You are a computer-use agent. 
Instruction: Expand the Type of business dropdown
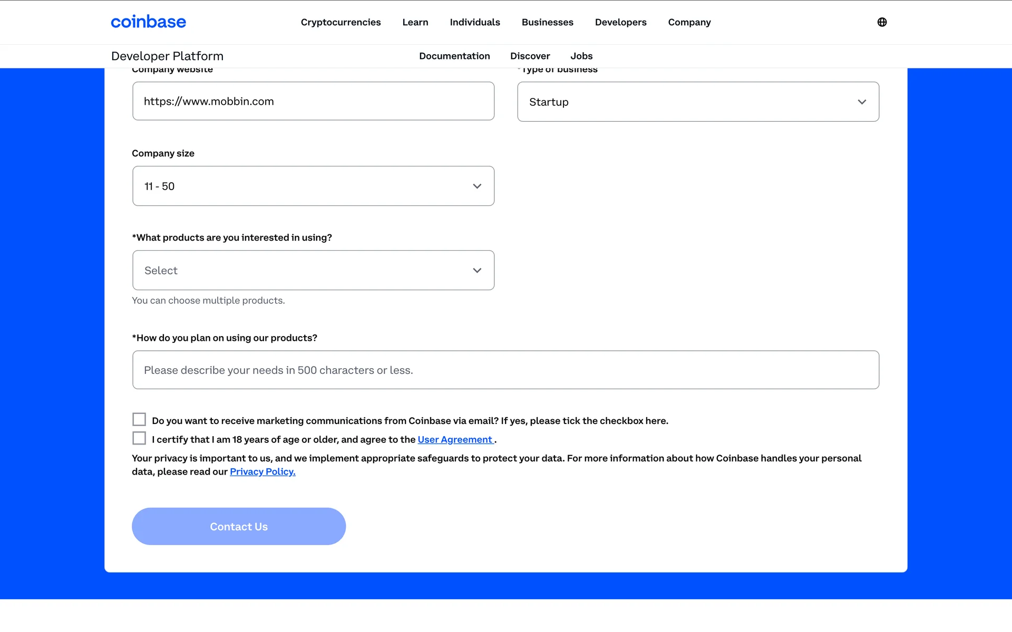(698, 102)
